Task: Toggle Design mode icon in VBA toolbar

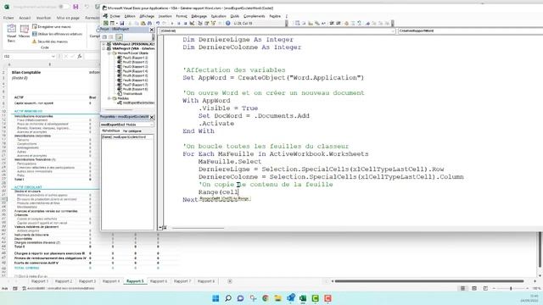Action: point(193,23)
